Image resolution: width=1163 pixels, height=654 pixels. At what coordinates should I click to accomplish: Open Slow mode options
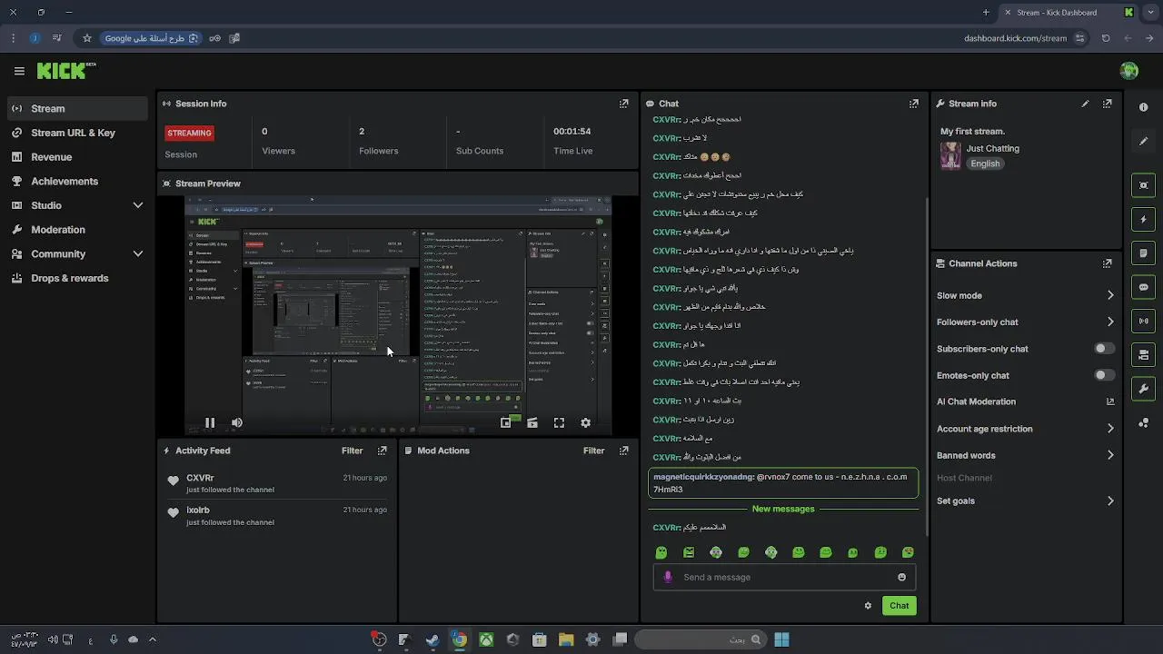(1025, 295)
